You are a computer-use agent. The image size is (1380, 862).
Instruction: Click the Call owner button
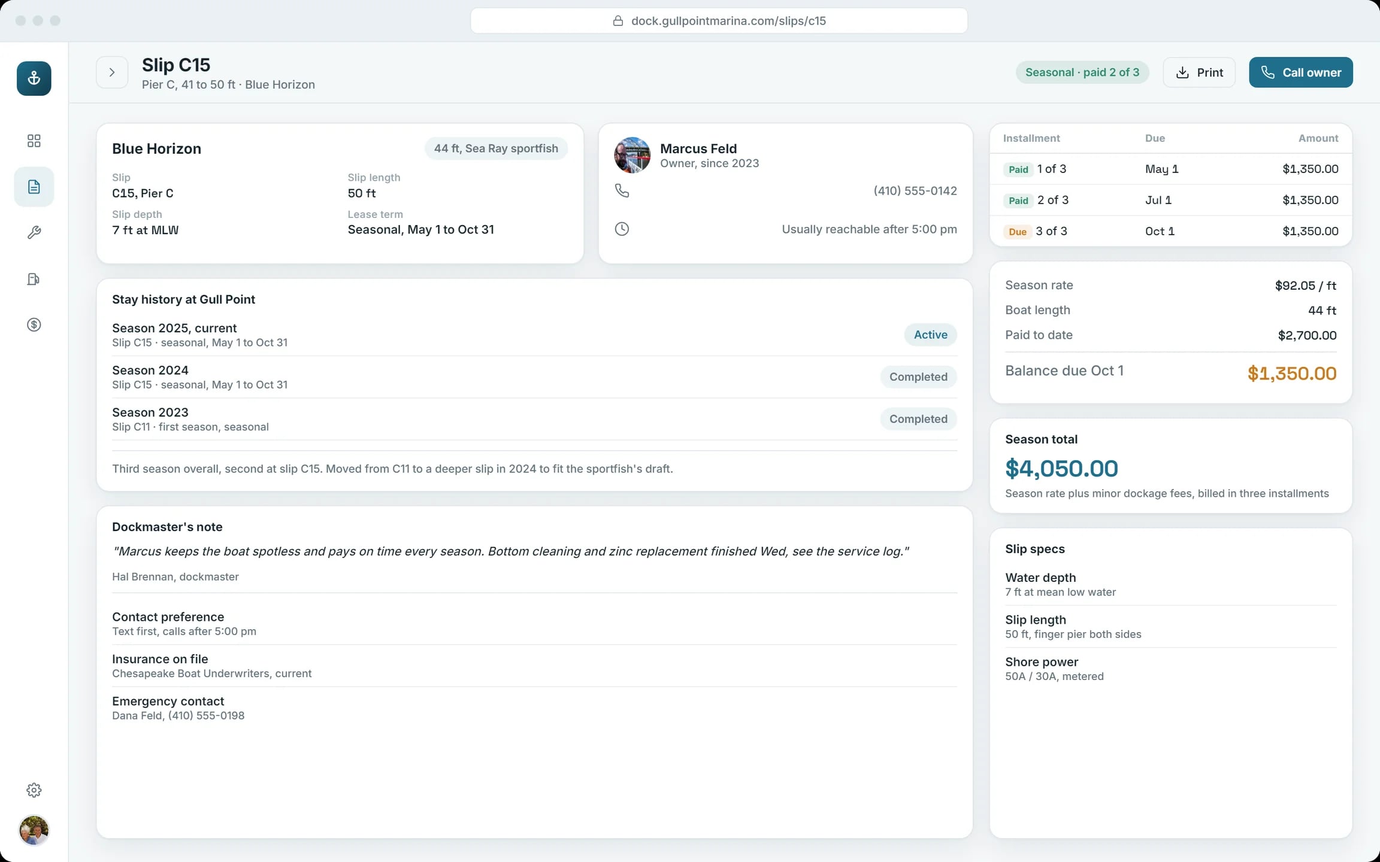pos(1301,72)
